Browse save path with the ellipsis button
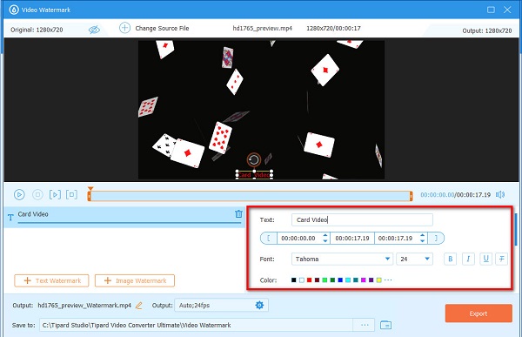Screen dimensions: 522x337 point(365,325)
